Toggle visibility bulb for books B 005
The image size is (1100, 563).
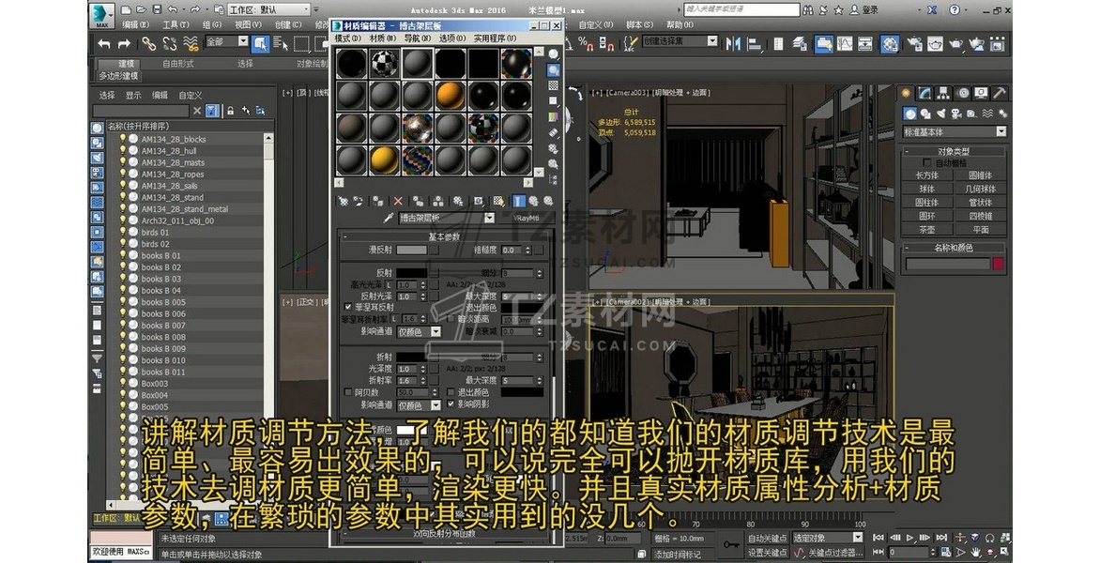(x=123, y=302)
